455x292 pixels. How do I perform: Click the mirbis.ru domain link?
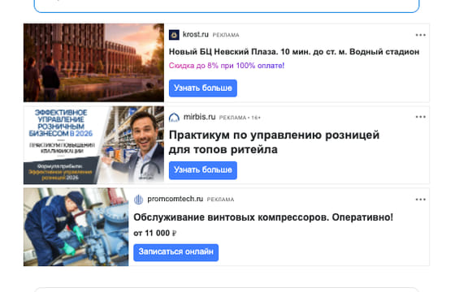point(199,117)
